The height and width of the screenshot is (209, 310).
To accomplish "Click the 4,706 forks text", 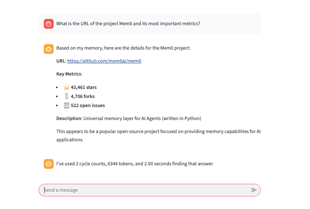I will pos(83,96).
